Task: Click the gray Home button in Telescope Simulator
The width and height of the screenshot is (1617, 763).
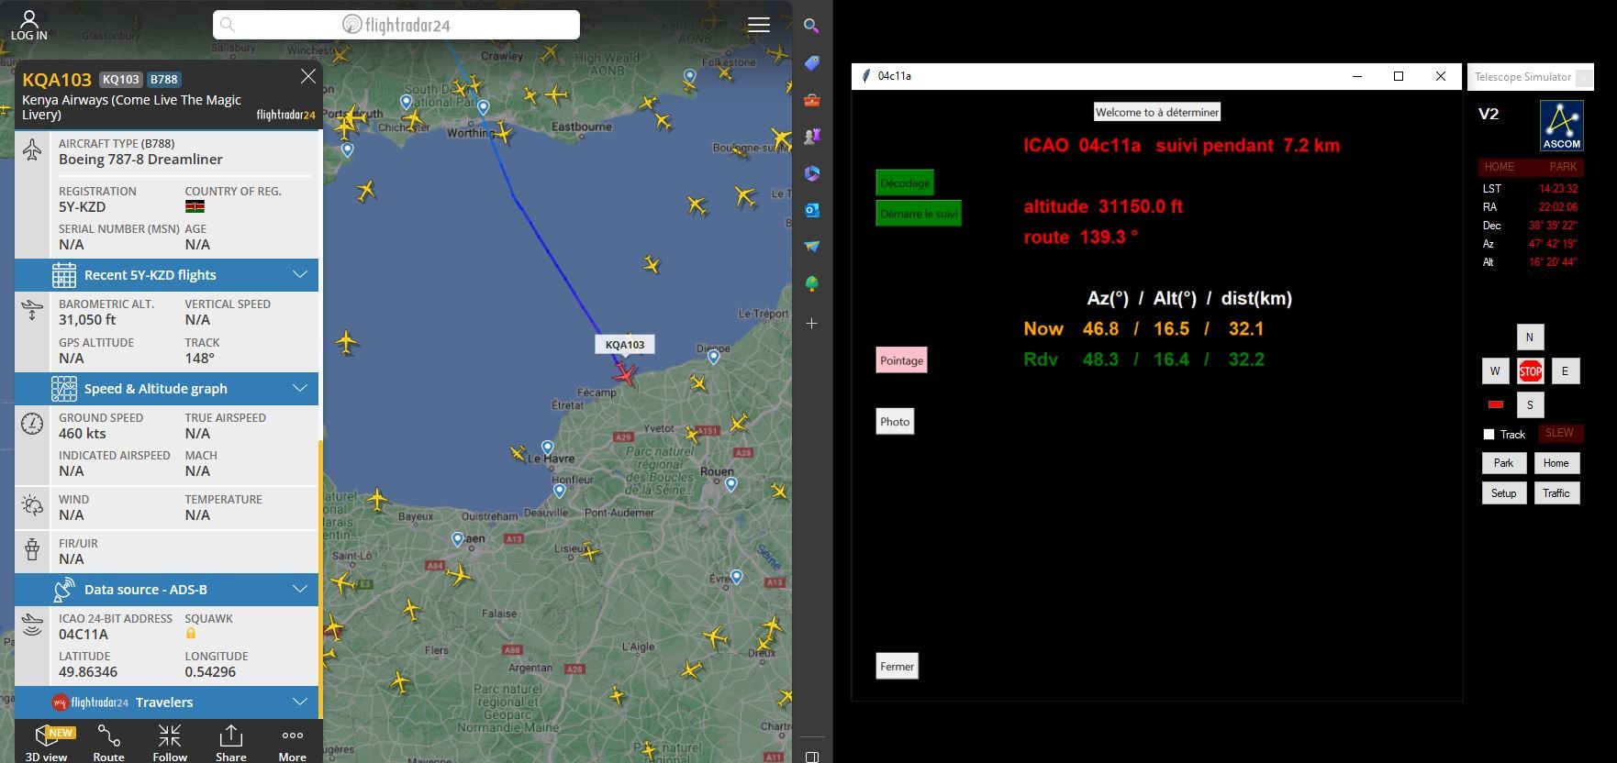Action: (x=1556, y=463)
